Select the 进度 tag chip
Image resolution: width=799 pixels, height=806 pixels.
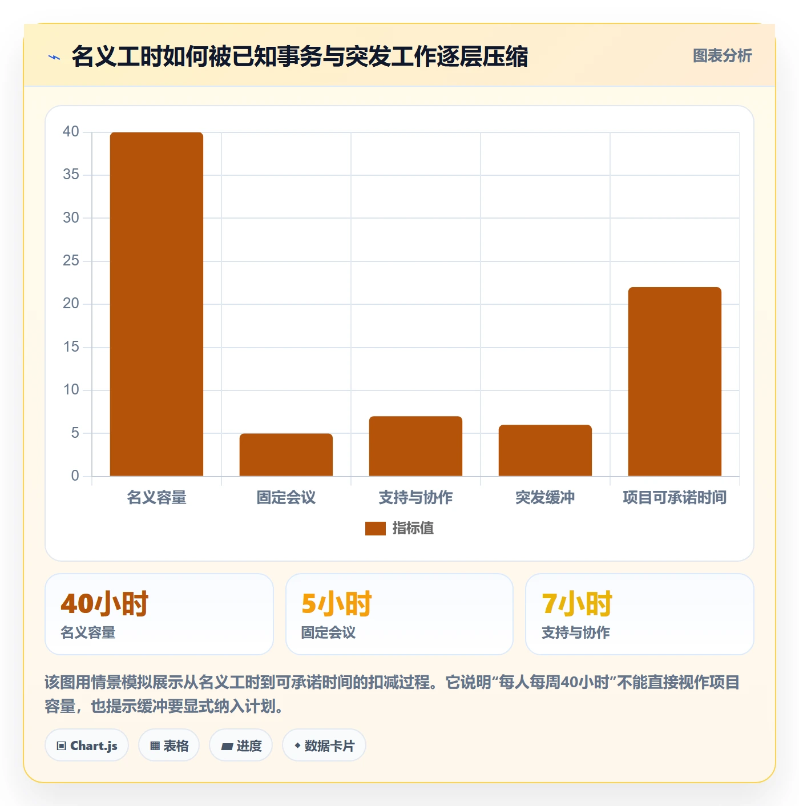click(x=241, y=745)
